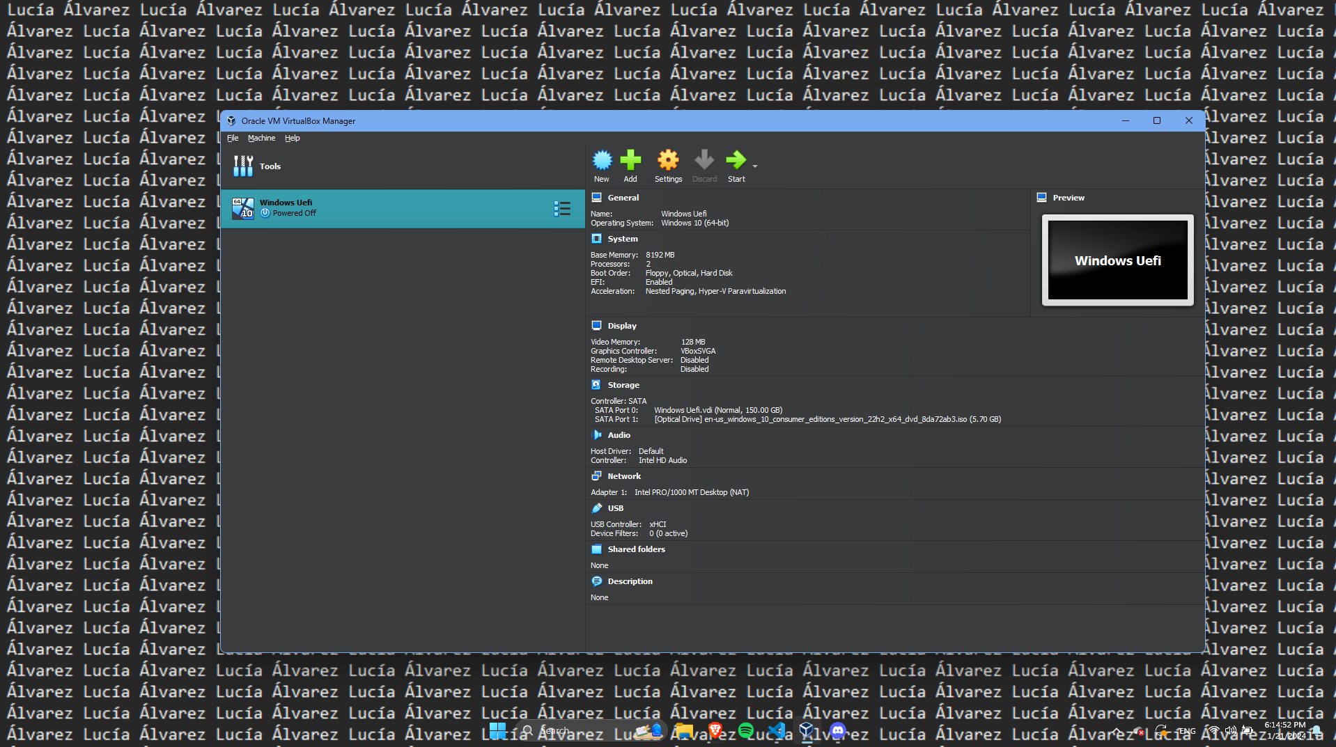Open the Machine menu
Viewport: 1336px width, 747px height.
[x=261, y=139]
